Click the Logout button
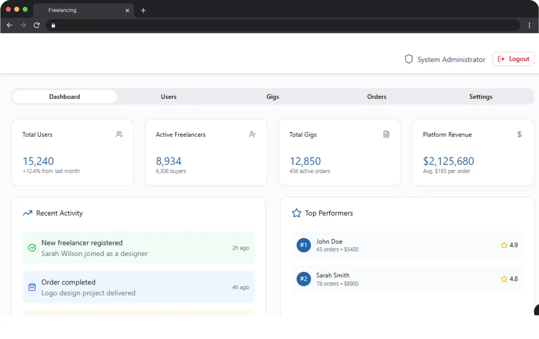Image resolution: width=539 pixels, height=339 pixels. (513, 59)
